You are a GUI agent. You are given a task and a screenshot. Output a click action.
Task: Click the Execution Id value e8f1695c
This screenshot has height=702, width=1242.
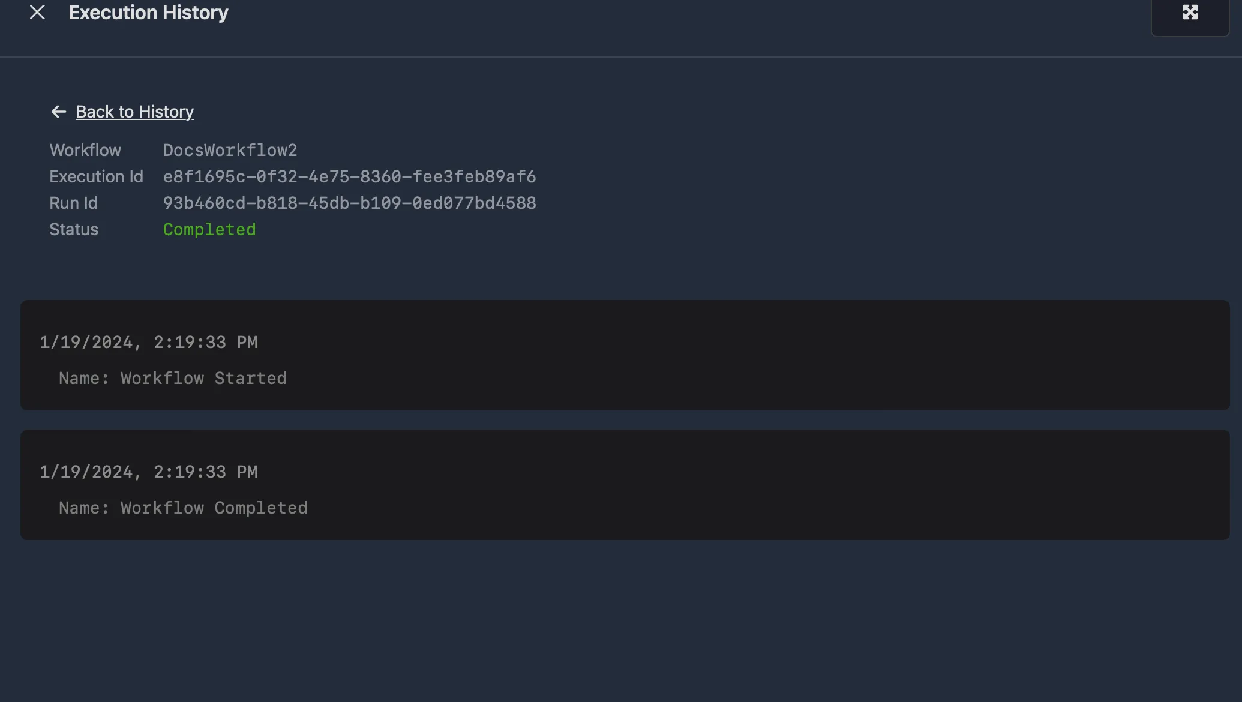[349, 176]
